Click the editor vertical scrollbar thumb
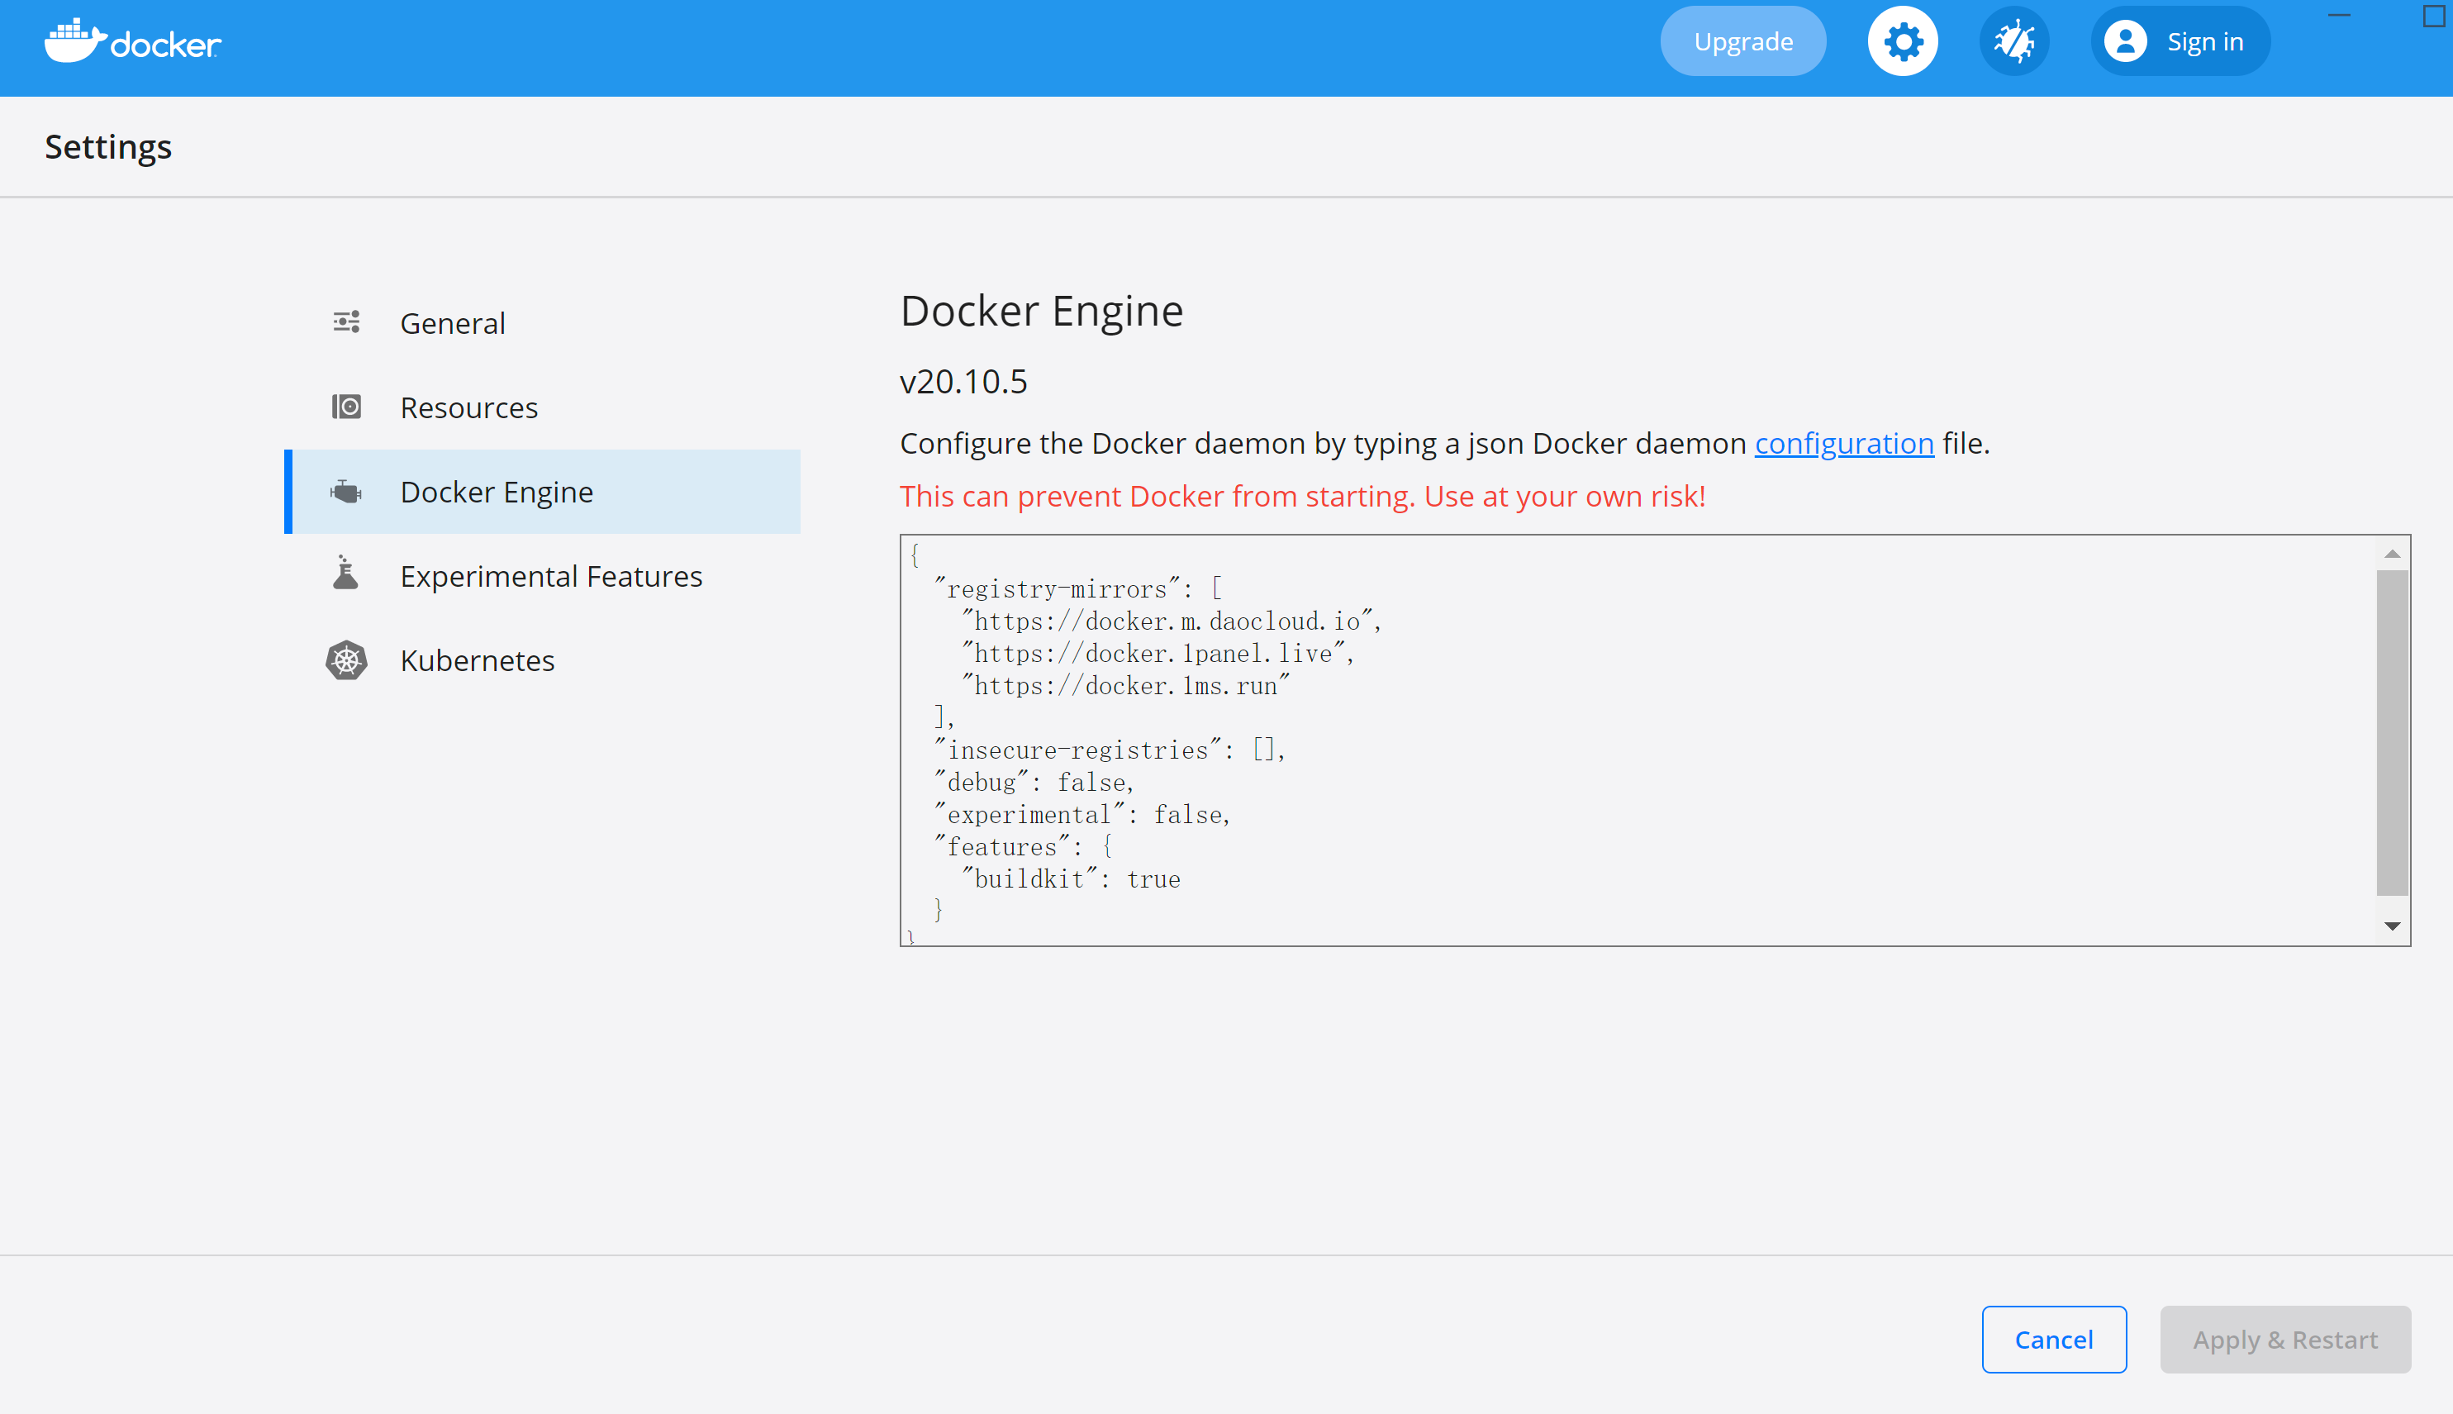The height and width of the screenshot is (1414, 2453). point(2393,733)
